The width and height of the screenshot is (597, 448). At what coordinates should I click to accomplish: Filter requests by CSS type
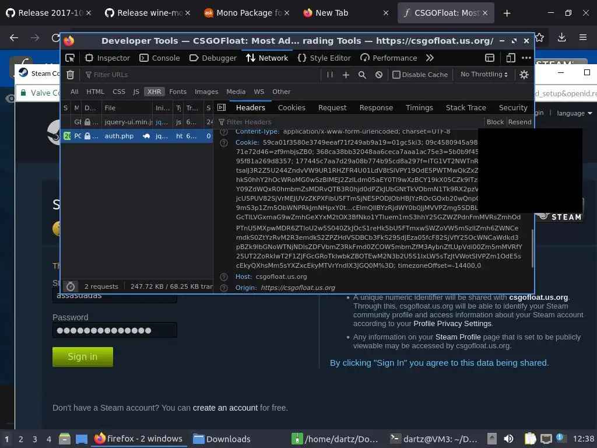tap(119, 92)
